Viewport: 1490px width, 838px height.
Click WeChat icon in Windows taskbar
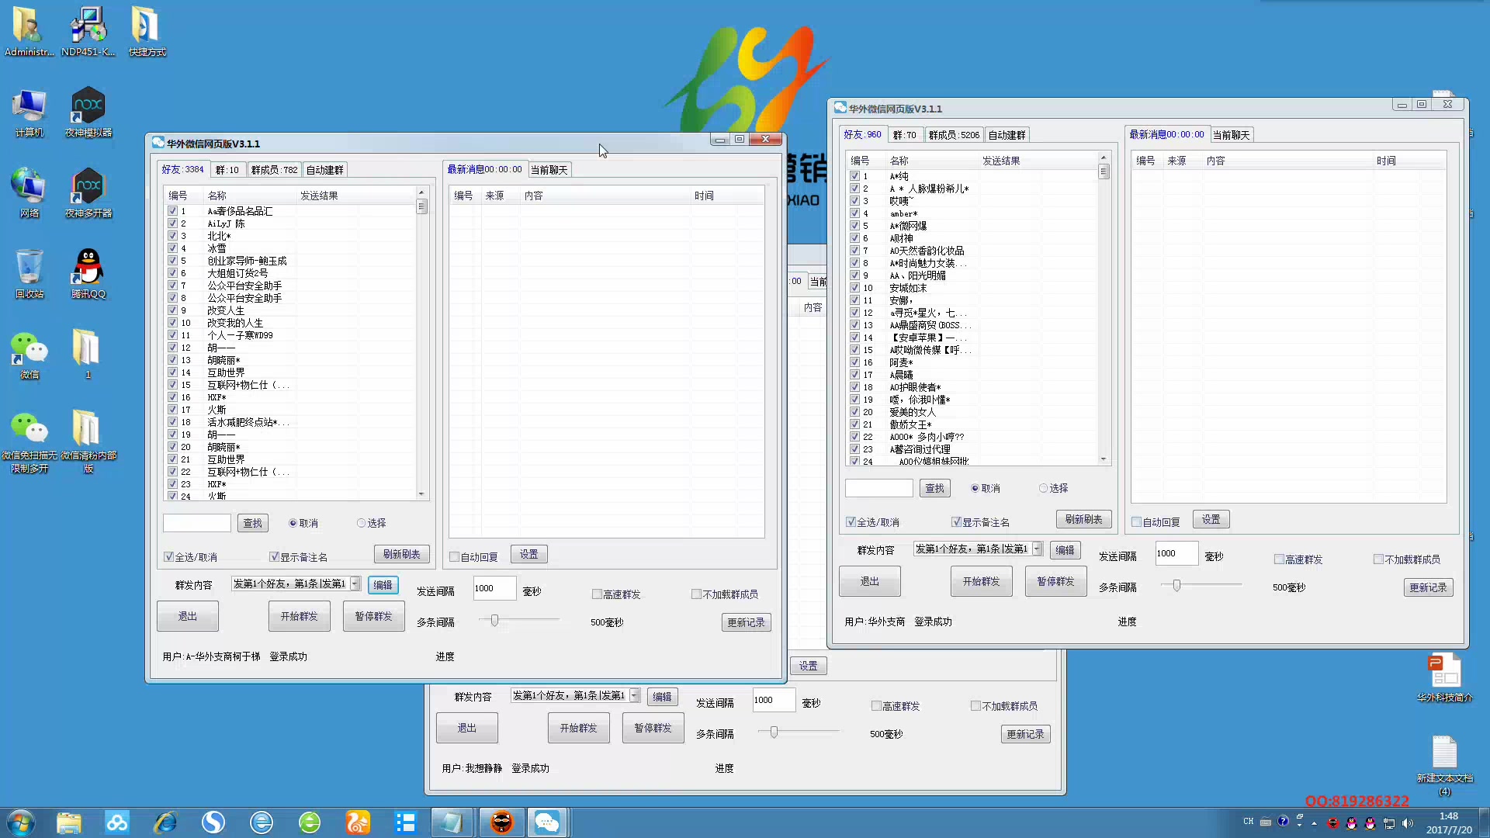pos(549,822)
